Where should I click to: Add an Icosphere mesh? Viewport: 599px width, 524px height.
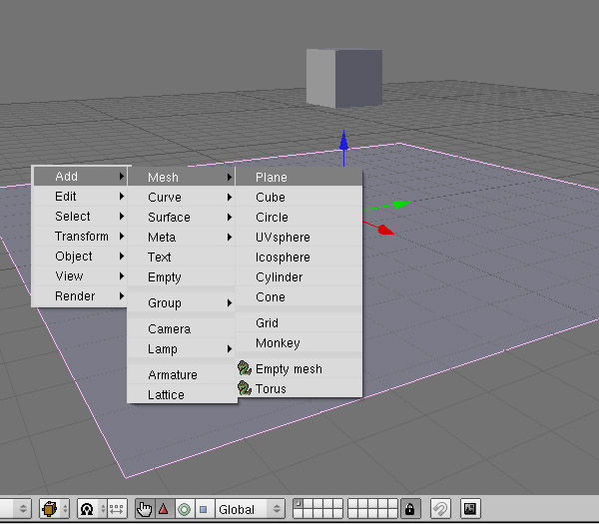tap(299, 258)
